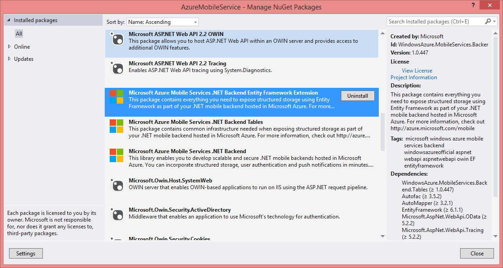
Task: Select the Microsoft.Owin.Security.Cookies package row
Action: (242, 238)
